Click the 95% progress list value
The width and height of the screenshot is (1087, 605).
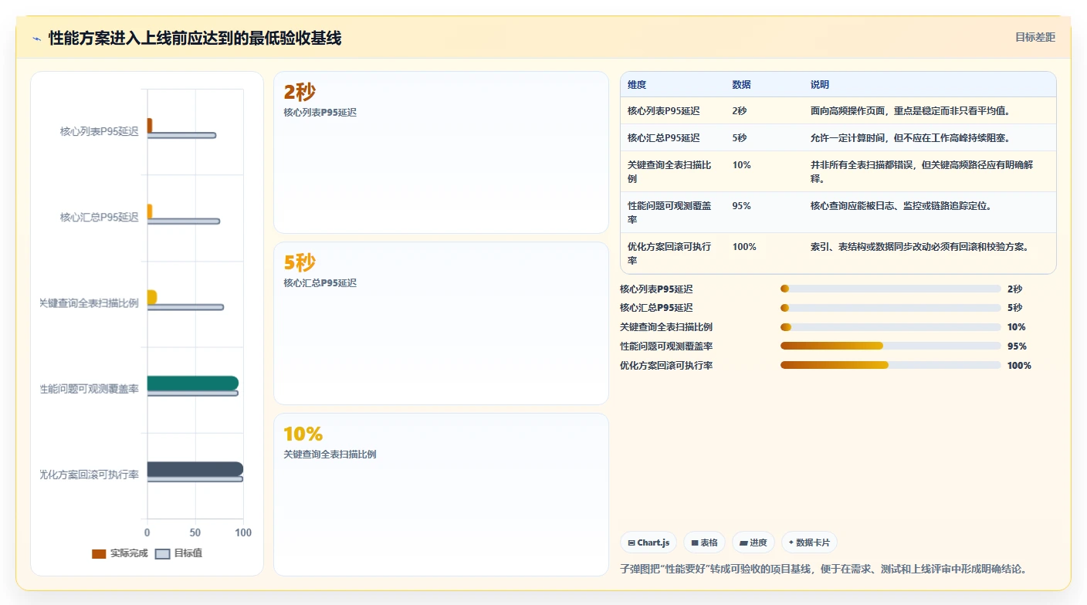click(x=1017, y=346)
